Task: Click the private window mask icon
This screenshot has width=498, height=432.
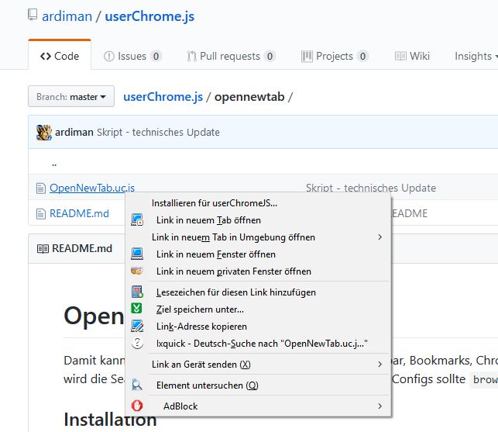Action: click(137, 271)
